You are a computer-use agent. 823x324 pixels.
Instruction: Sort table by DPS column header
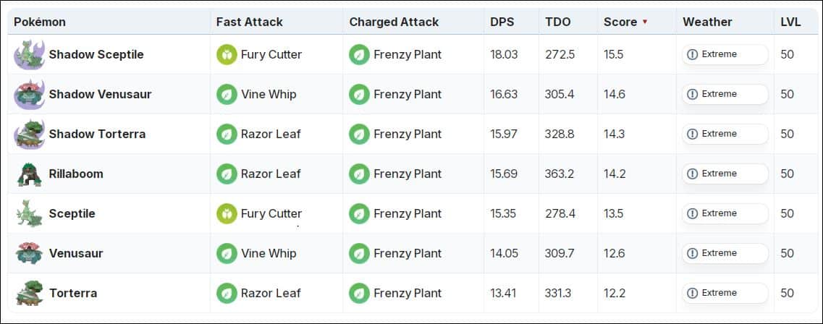pyautogui.click(x=502, y=22)
